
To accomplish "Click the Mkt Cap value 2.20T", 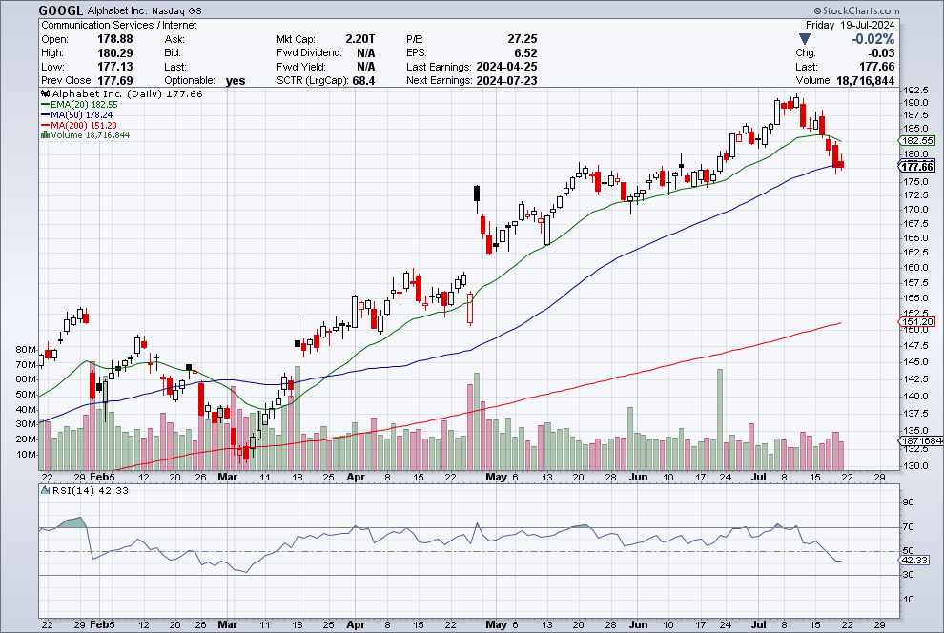I will point(360,39).
